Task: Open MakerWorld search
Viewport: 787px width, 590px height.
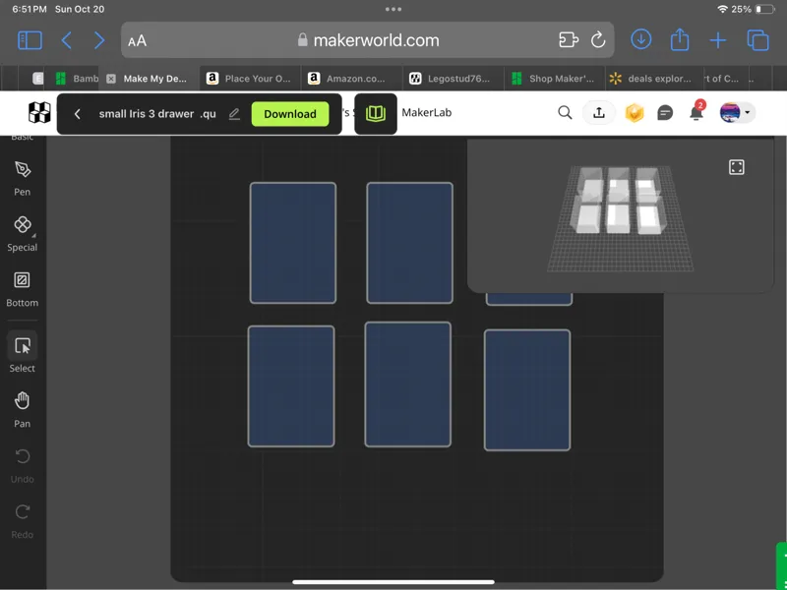Action: click(x=565, y=113)
